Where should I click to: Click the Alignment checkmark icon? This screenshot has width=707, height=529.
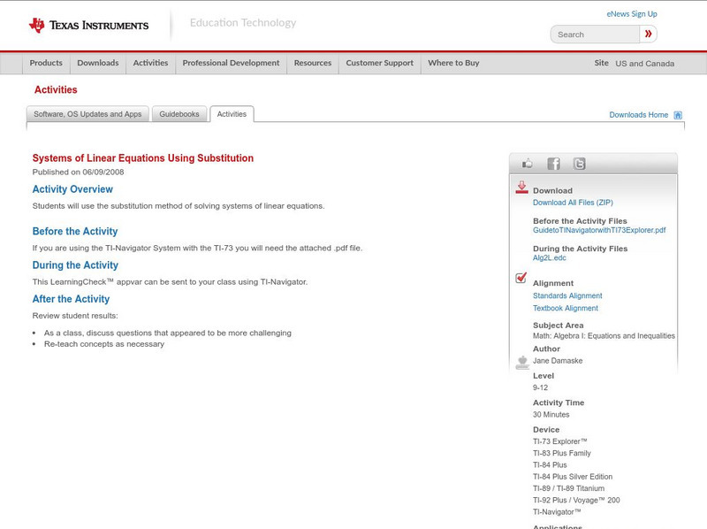(x=521, y=278)
